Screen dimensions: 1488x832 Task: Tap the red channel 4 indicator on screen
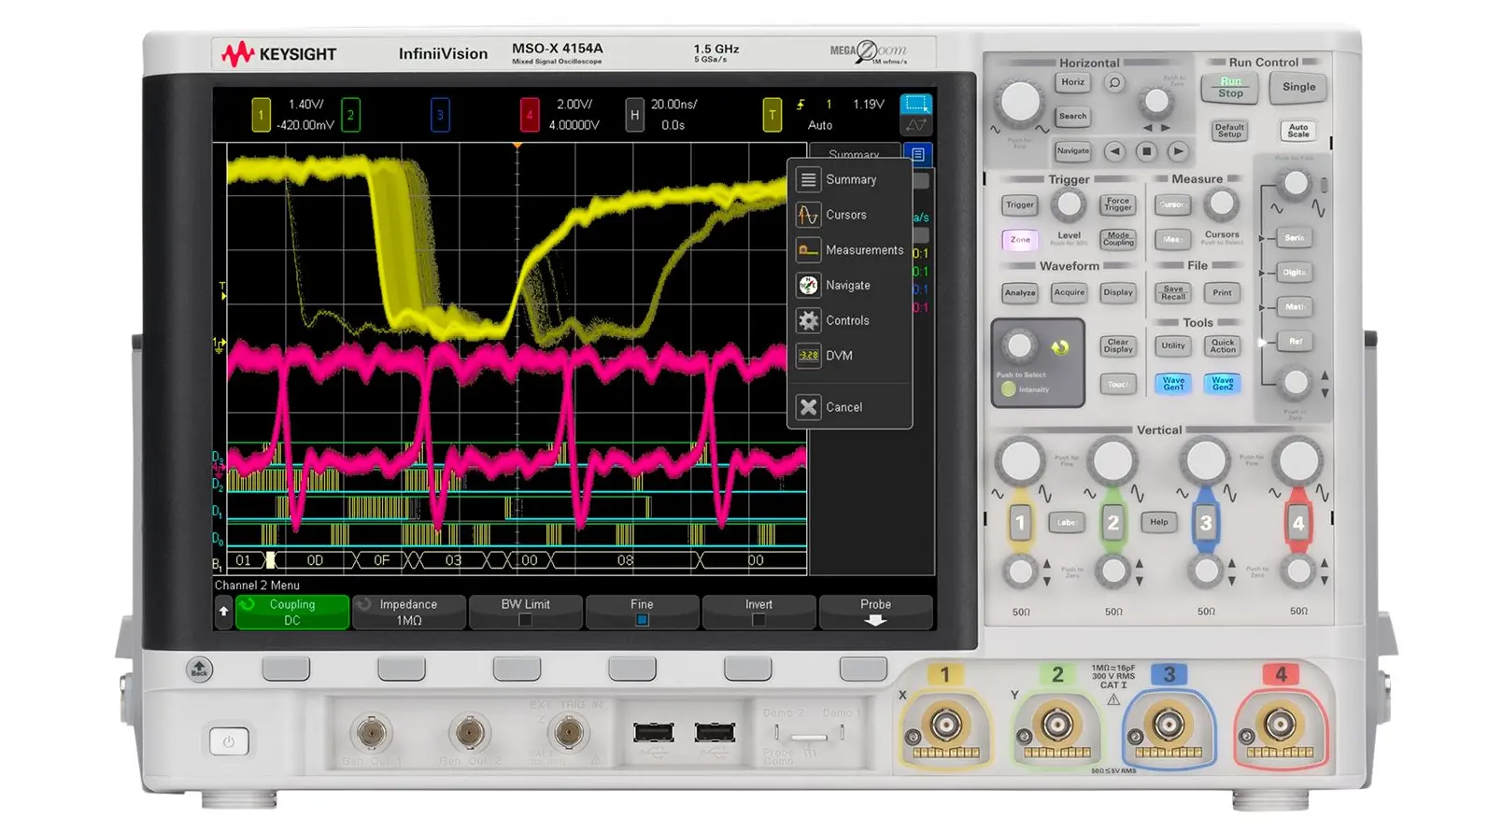click(530, 115)
